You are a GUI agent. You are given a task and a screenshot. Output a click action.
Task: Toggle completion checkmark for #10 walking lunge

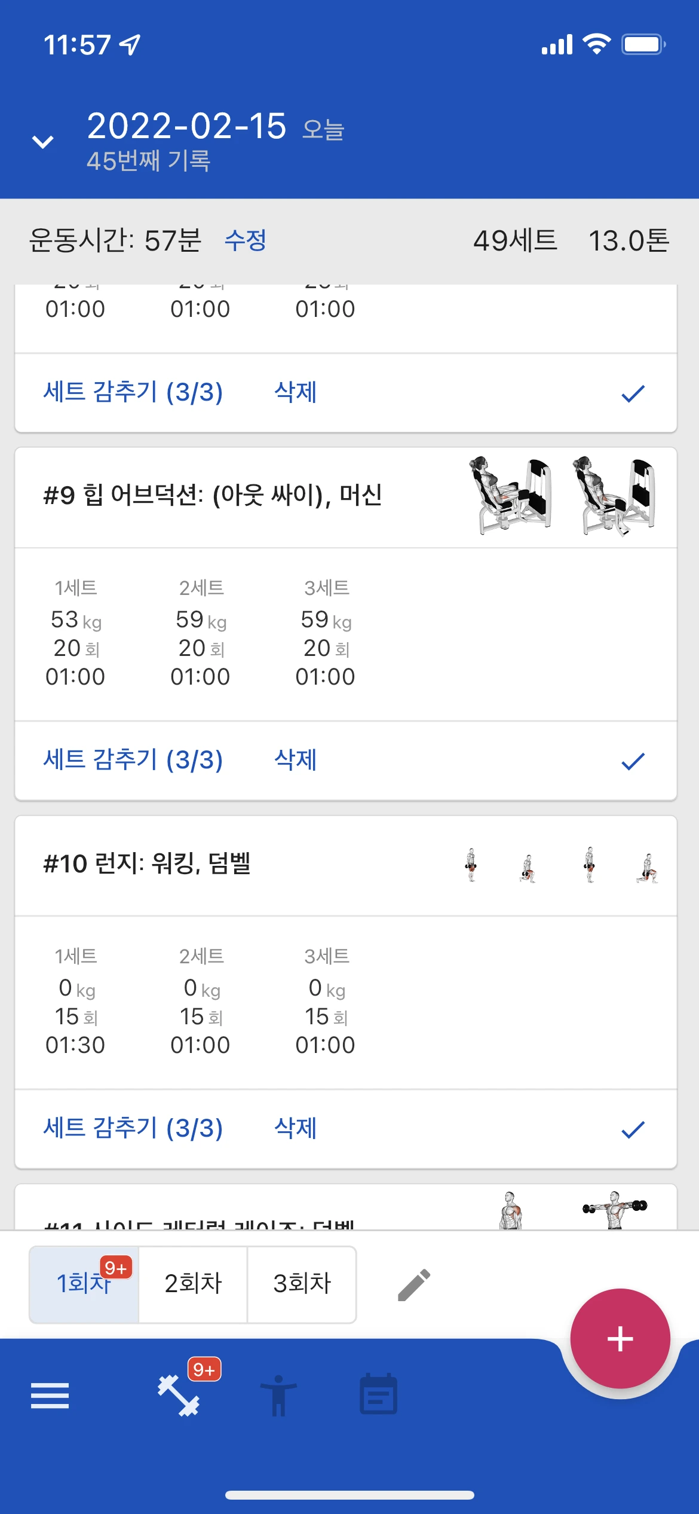click(633, 1130)
